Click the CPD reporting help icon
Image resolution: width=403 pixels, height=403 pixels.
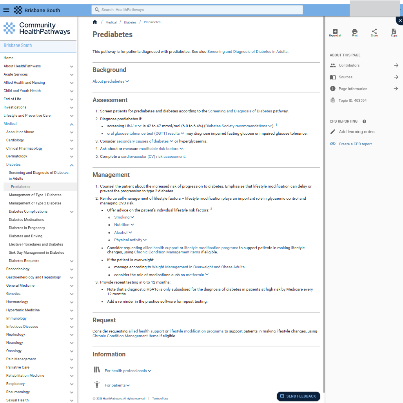pos(364,121)
